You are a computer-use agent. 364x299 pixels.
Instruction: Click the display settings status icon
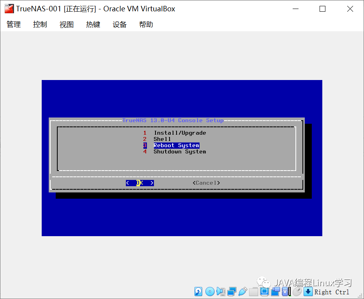click(x=264, y=292)
